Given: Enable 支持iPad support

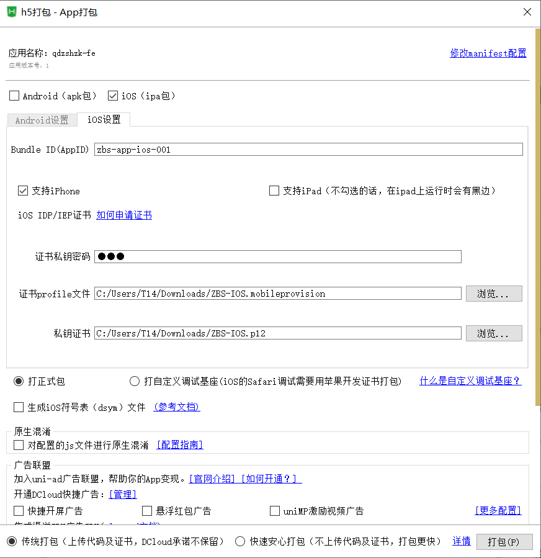Looking at the screenshot, I should tap(274, 191).
